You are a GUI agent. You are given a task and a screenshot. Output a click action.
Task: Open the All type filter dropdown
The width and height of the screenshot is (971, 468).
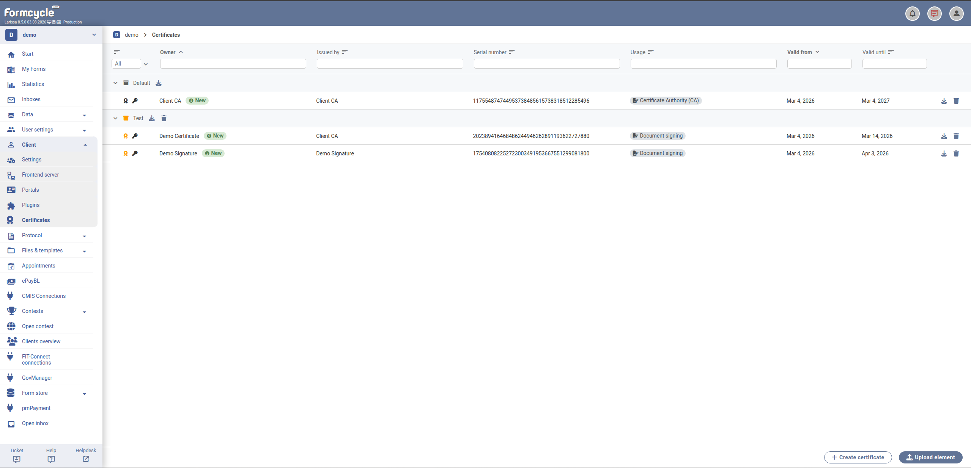point(130,64)
